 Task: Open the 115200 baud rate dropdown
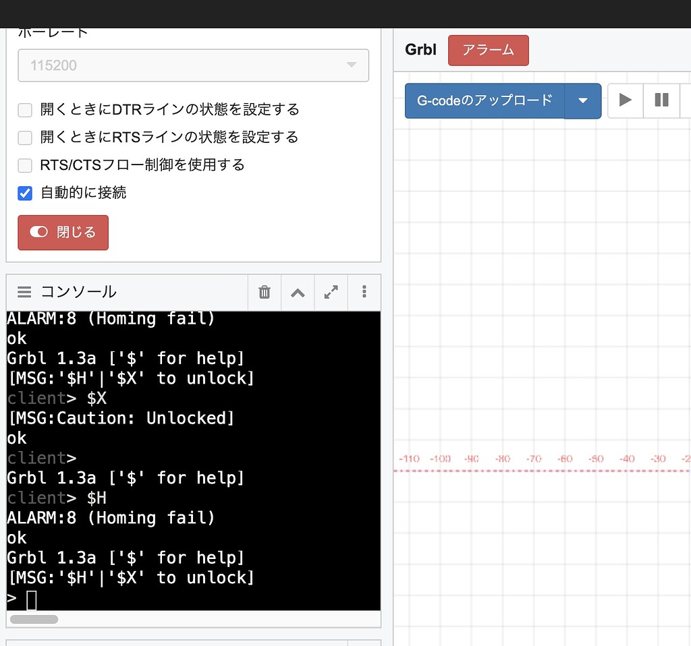[193, 65]
